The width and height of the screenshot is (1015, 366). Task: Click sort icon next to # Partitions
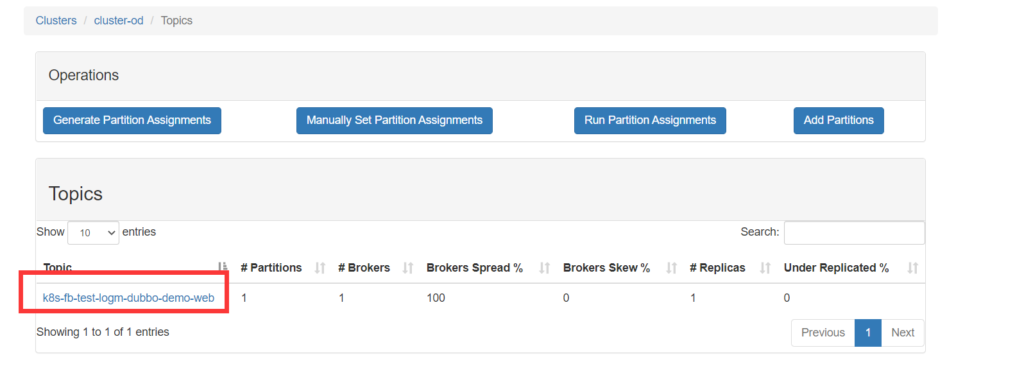tap(320, 268)
